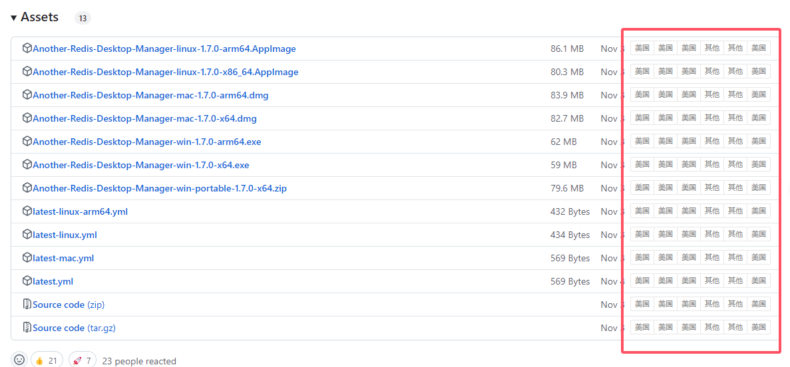Screen dimensions: 790x367
Task: Open the latest-mac.yml link
Action: click(63, 258)
